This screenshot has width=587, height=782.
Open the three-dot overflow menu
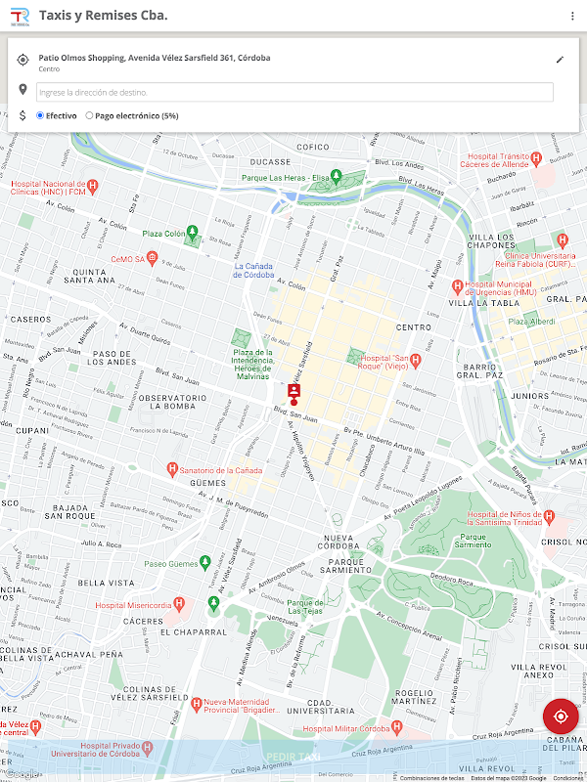click(x=572, y=16)
